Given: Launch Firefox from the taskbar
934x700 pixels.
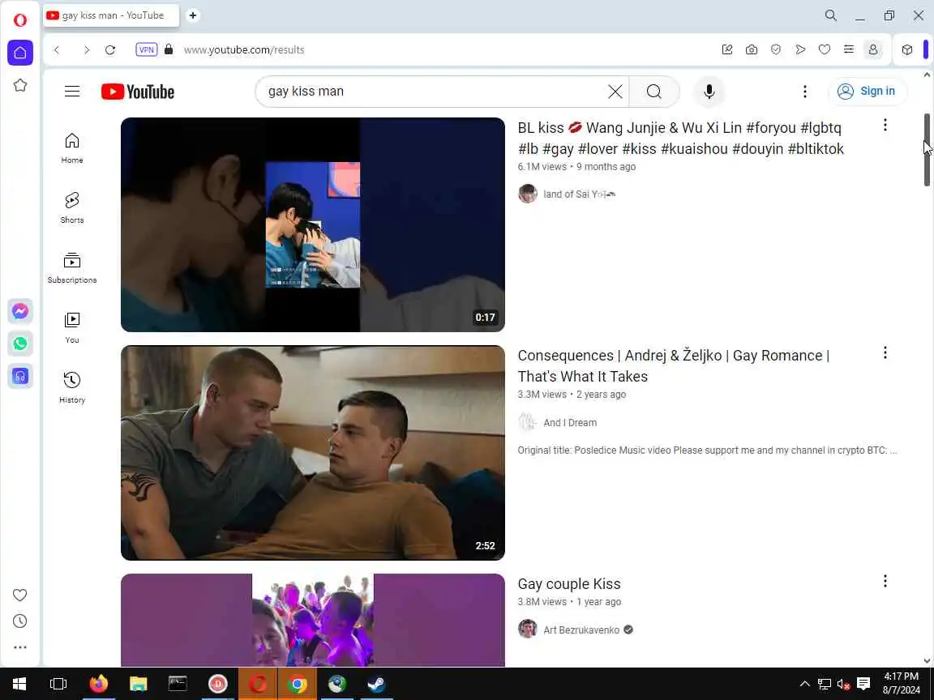Looking at the screenshot, I should click(99, 684).
